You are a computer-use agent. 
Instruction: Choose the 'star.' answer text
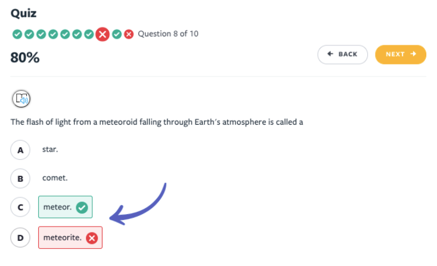coord(50,149)
